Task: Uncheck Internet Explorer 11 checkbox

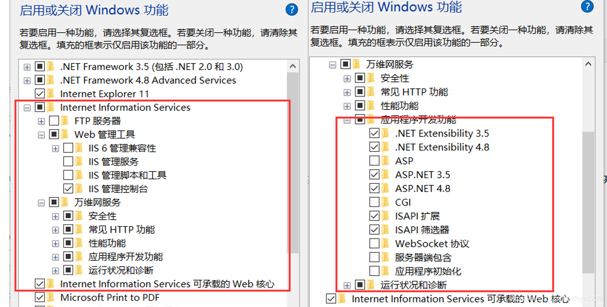Action: (x=40, y=94)
